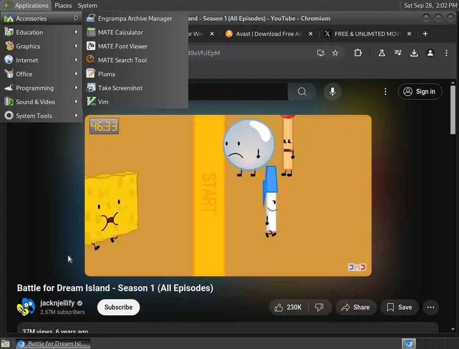Open the jacknjellify channel name link
The height and width of the screenshot is (349, 459).
coord(57,303)
